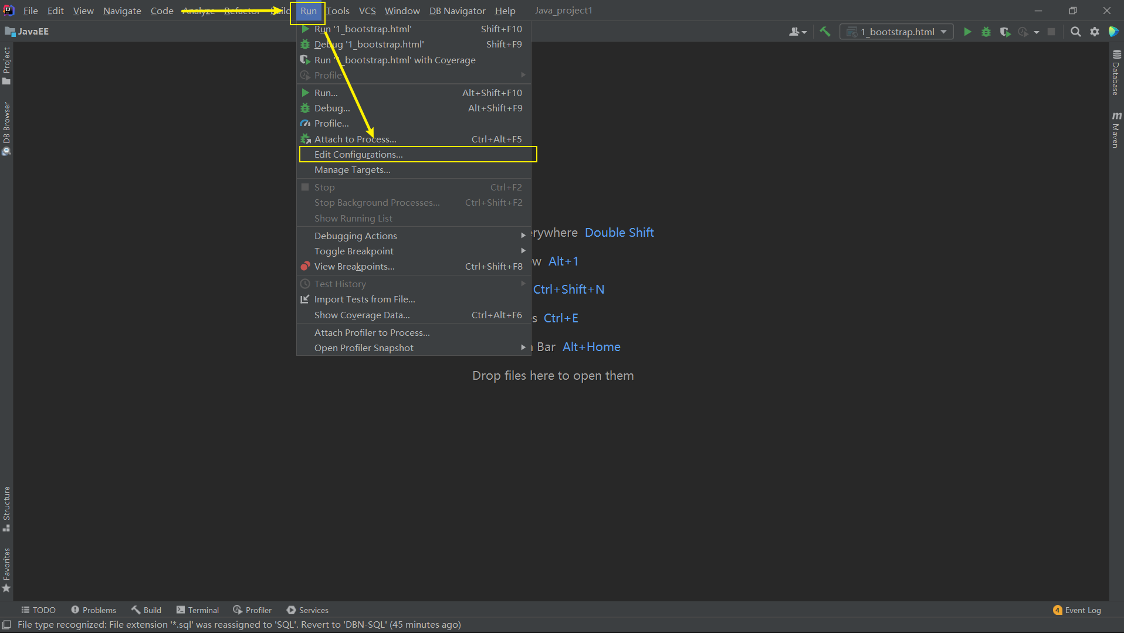This screenshot has height=633, width=1124.
Task: Open the Navigate menu
Action: pyautogui.click(x=122, y=11)
